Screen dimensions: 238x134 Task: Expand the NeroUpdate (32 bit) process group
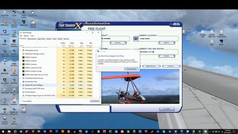(x=21, y=50)
